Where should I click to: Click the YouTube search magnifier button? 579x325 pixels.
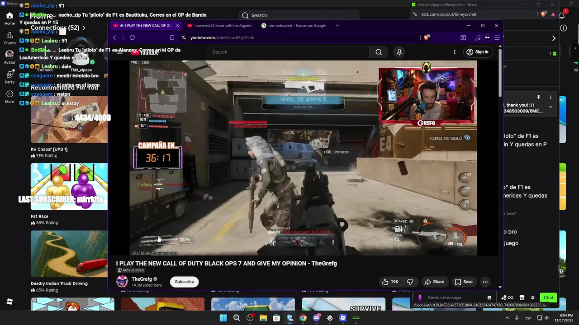tap(379, 52)
